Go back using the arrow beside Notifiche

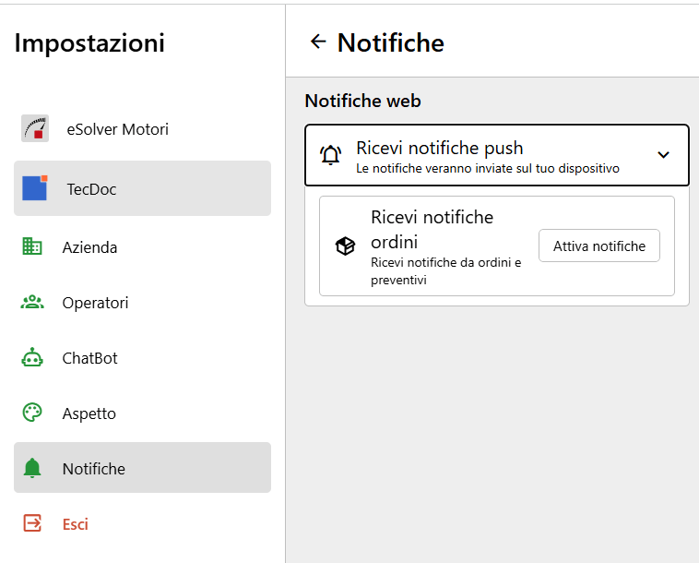[x=318, y=42]
